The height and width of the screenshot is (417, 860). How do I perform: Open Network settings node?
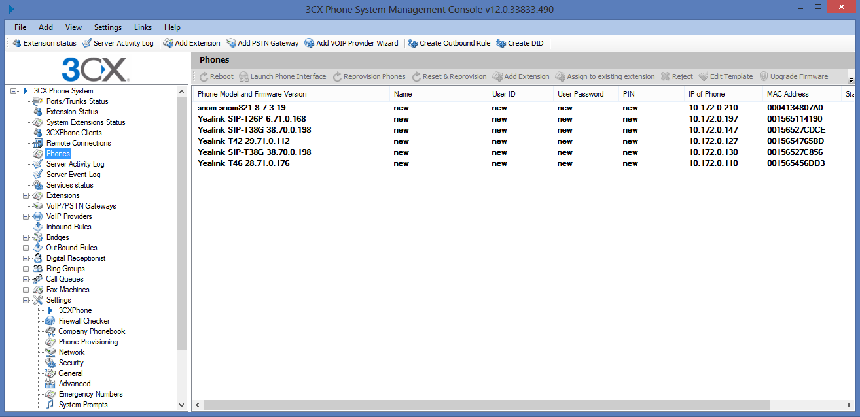pos(72,352)
